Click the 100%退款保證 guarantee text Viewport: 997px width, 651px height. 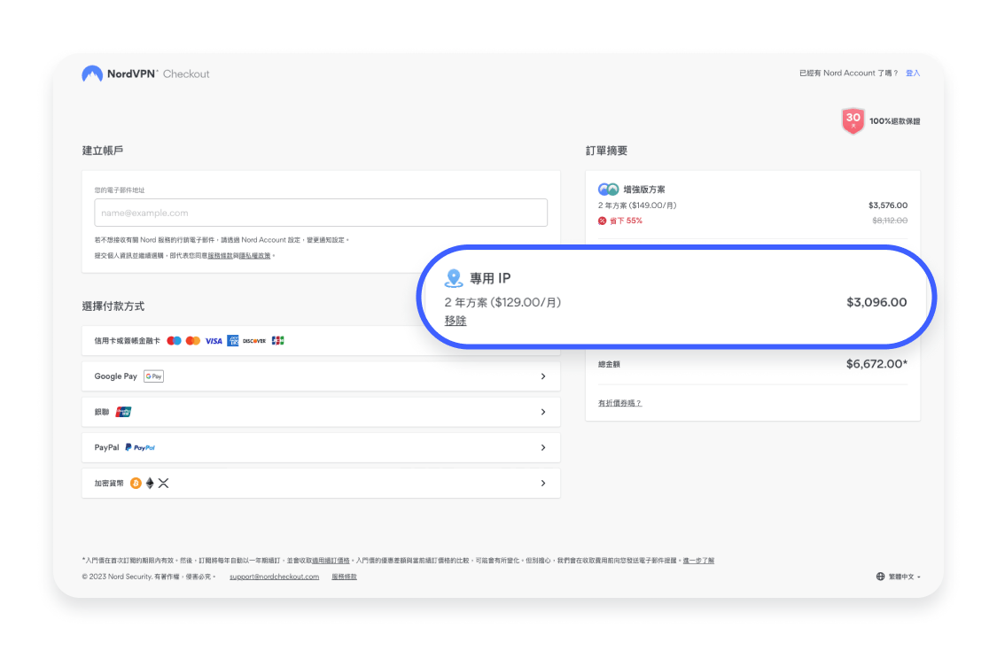click(894, 121)
